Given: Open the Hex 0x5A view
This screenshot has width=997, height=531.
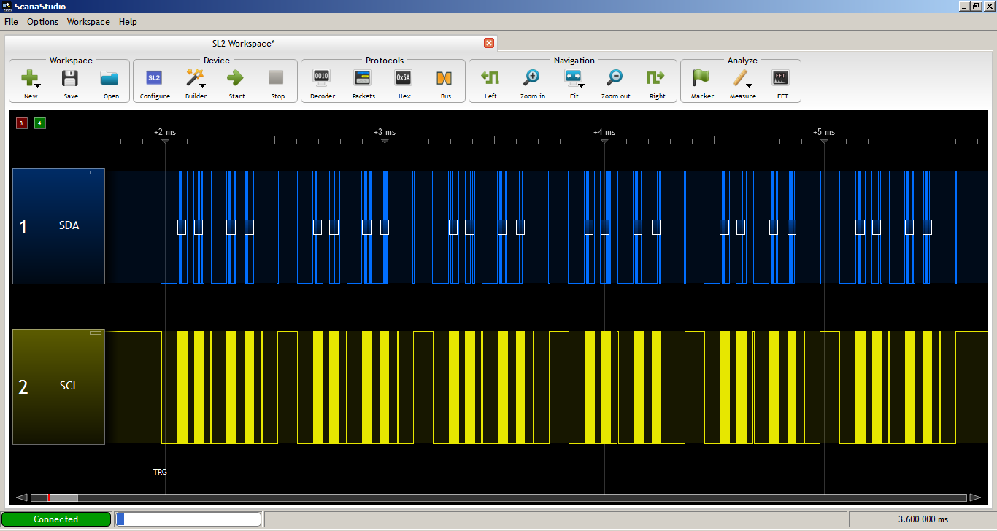Looking at the screenshot, I should pyautogui.click(x=403, y=80).
